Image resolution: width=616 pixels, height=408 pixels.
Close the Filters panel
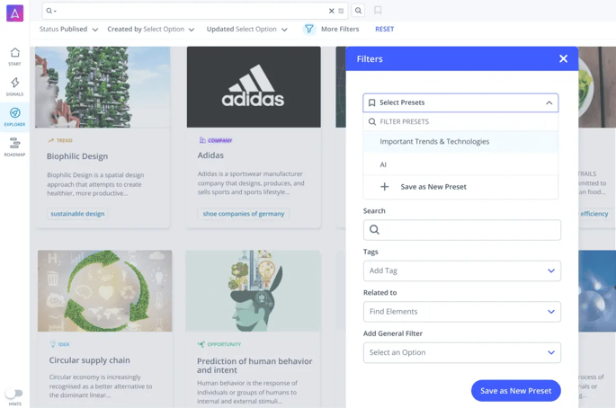tap(563, 58)
